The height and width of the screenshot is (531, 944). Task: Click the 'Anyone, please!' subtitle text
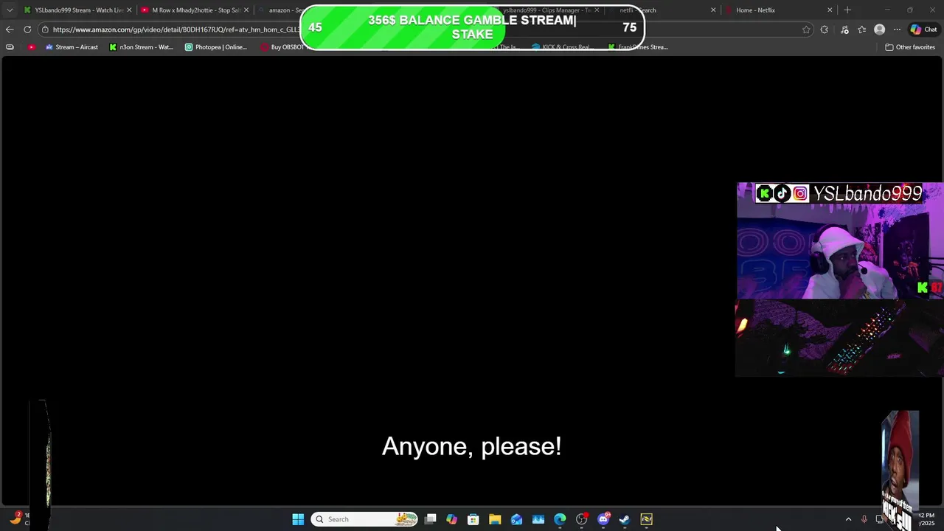tap(472, 446)
